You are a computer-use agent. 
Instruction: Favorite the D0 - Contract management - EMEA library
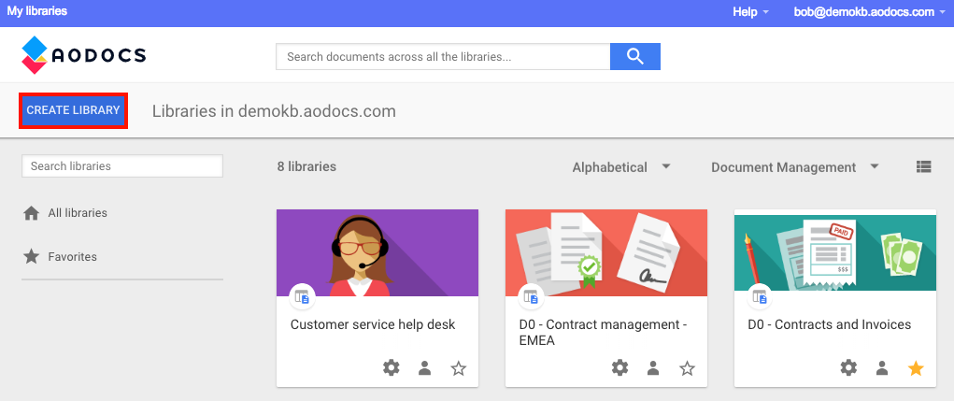[687, 367]
